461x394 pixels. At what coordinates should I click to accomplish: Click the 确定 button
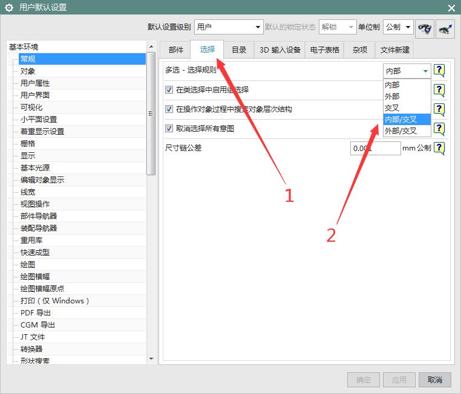pos(364,380)
